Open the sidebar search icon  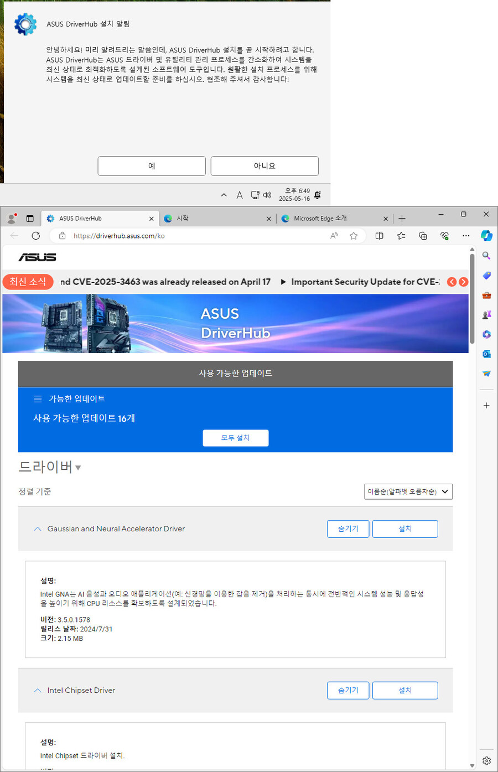[x=486, y=256]
